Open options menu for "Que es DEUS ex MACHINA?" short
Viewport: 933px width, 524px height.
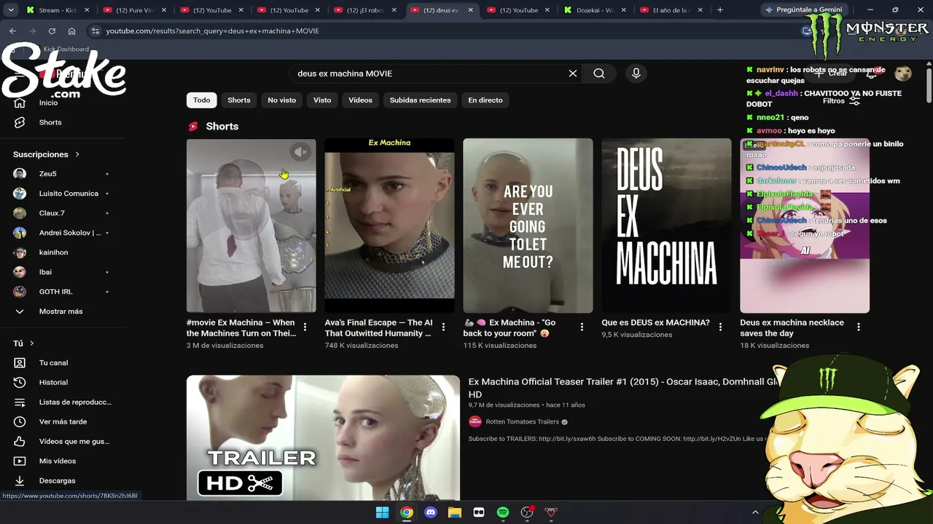720,327
